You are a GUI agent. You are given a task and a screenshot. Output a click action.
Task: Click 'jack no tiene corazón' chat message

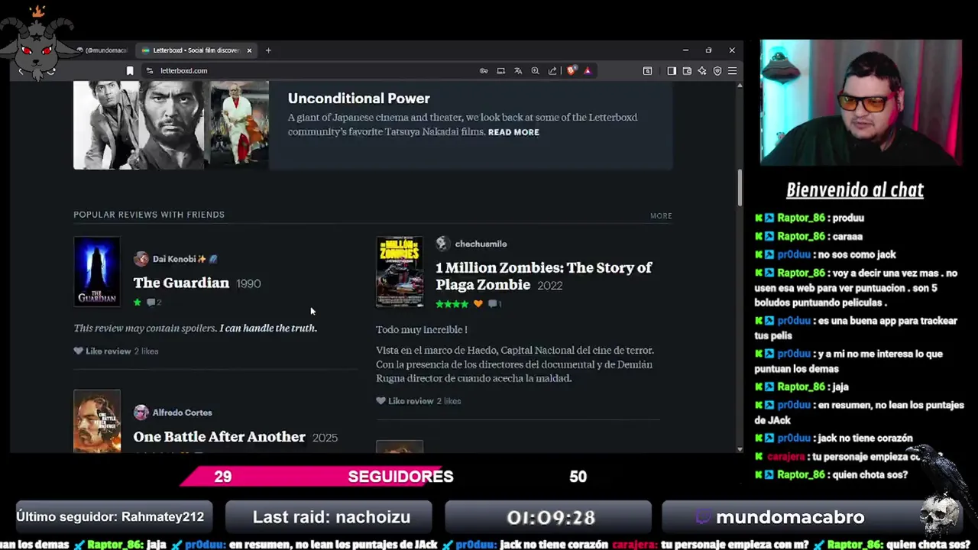863,438
